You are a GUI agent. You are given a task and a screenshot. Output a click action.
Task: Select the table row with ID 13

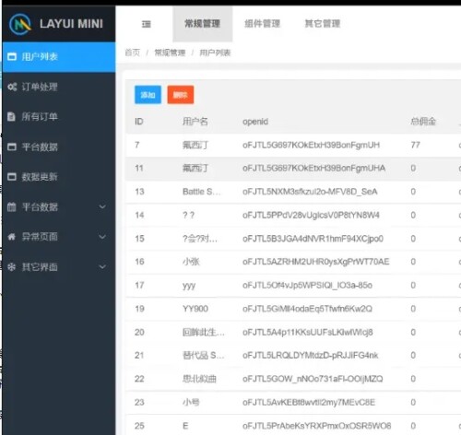coord(293,192)
